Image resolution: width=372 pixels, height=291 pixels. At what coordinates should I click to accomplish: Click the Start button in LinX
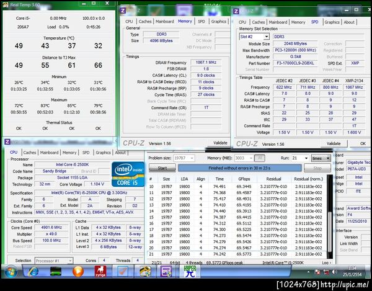[x=162, y=168]
